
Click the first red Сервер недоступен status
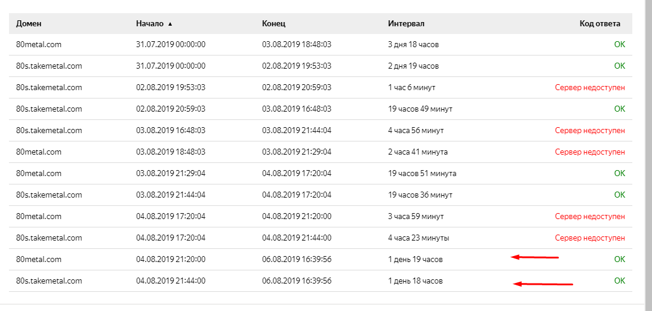tap(590, 88)
